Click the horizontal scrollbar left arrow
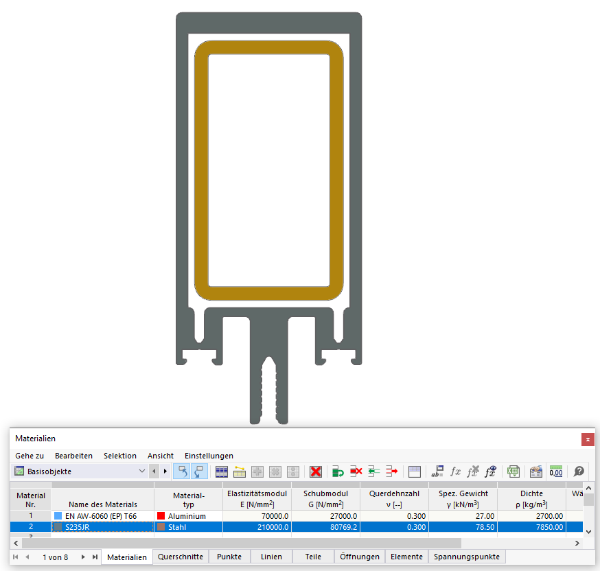Image resolution: width=600 pixels, height=571 pixels. point(16,543)
